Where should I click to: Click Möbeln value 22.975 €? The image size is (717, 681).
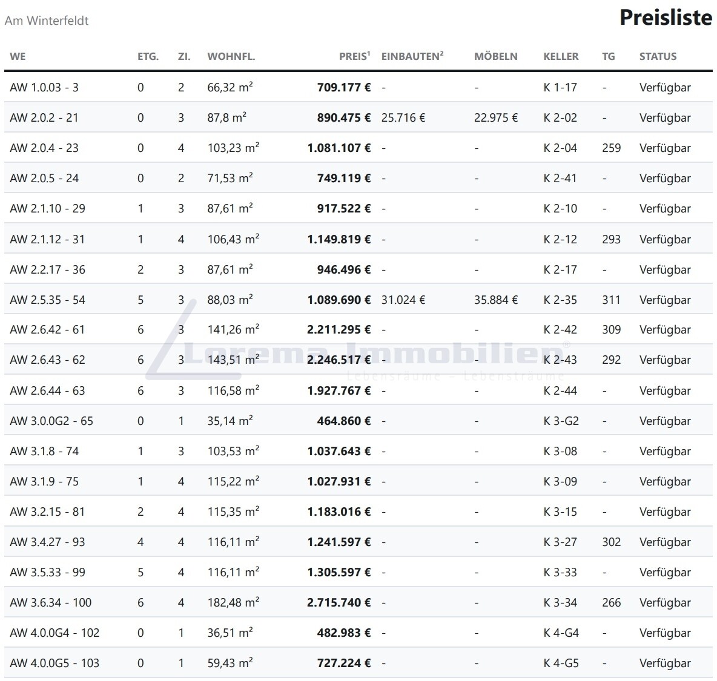(496, 118)
